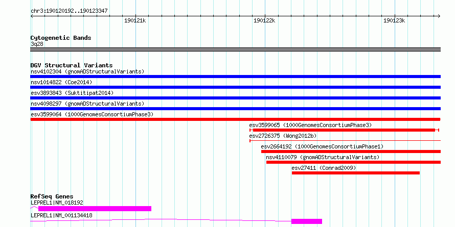The height and width of the screenshot is (227, 455).
Task: Click the red bar for esv2664192
Action: coord(351,152)
